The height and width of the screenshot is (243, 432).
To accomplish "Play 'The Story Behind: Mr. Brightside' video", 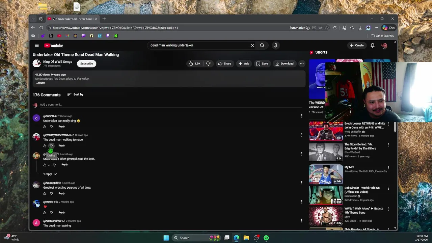I will click(x=326, y=152).
